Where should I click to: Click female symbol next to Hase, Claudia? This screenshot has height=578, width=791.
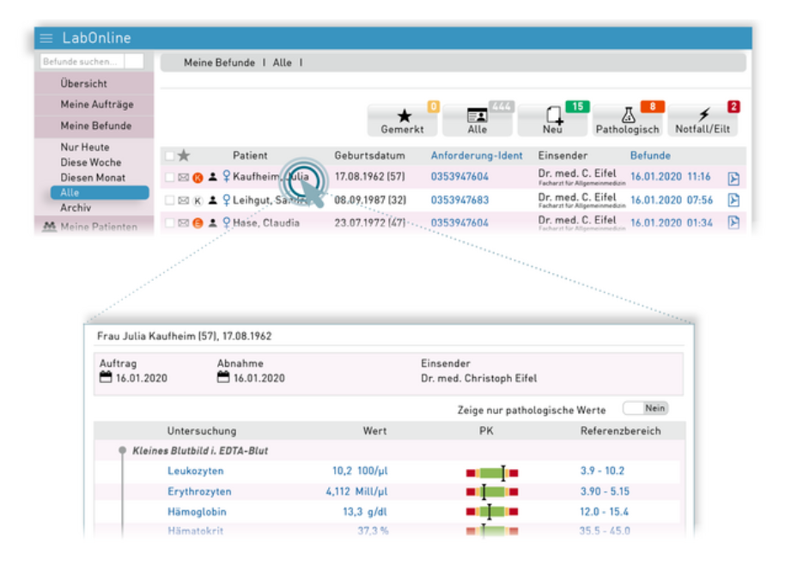click(x=227, y=222)
